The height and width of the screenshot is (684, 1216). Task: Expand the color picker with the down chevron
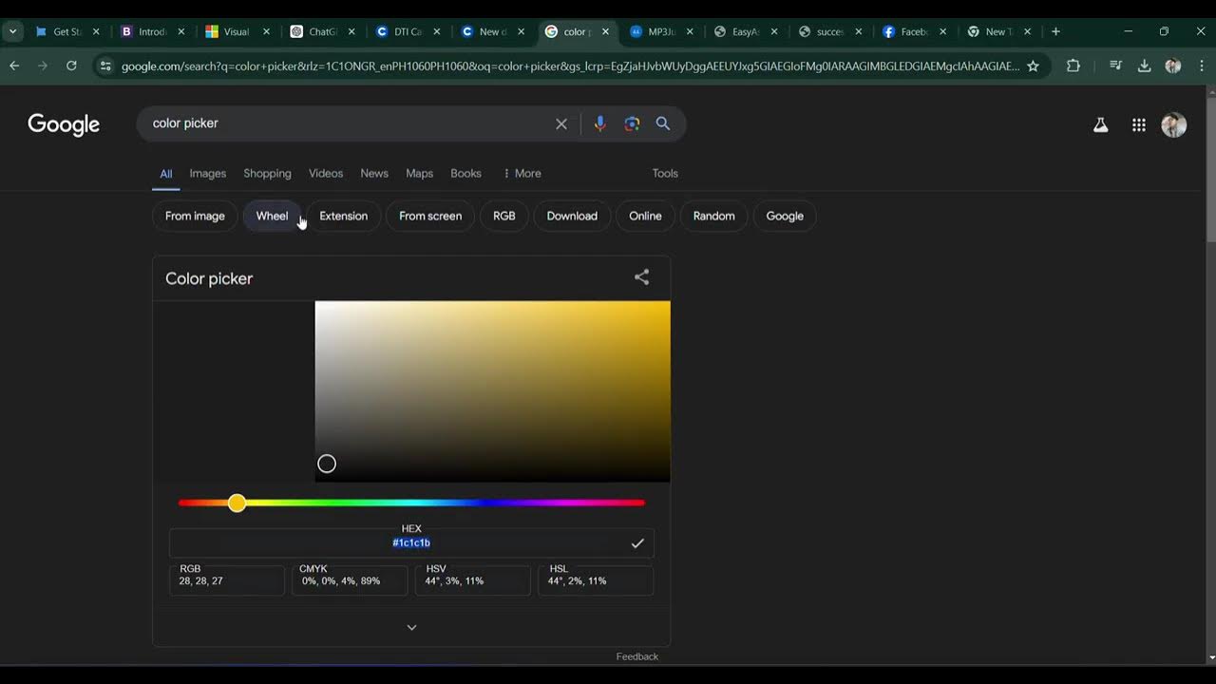411,627
